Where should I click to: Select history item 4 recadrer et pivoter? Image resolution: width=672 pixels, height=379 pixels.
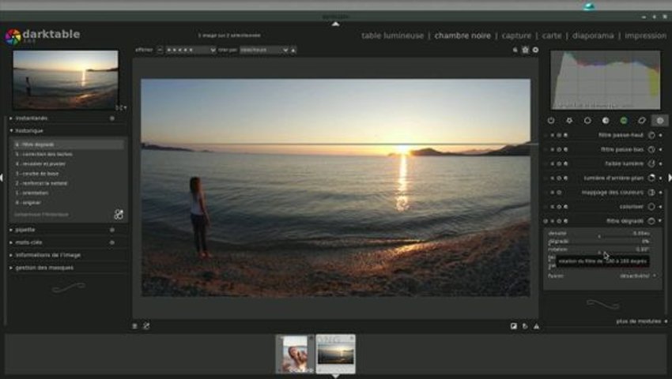69,164
